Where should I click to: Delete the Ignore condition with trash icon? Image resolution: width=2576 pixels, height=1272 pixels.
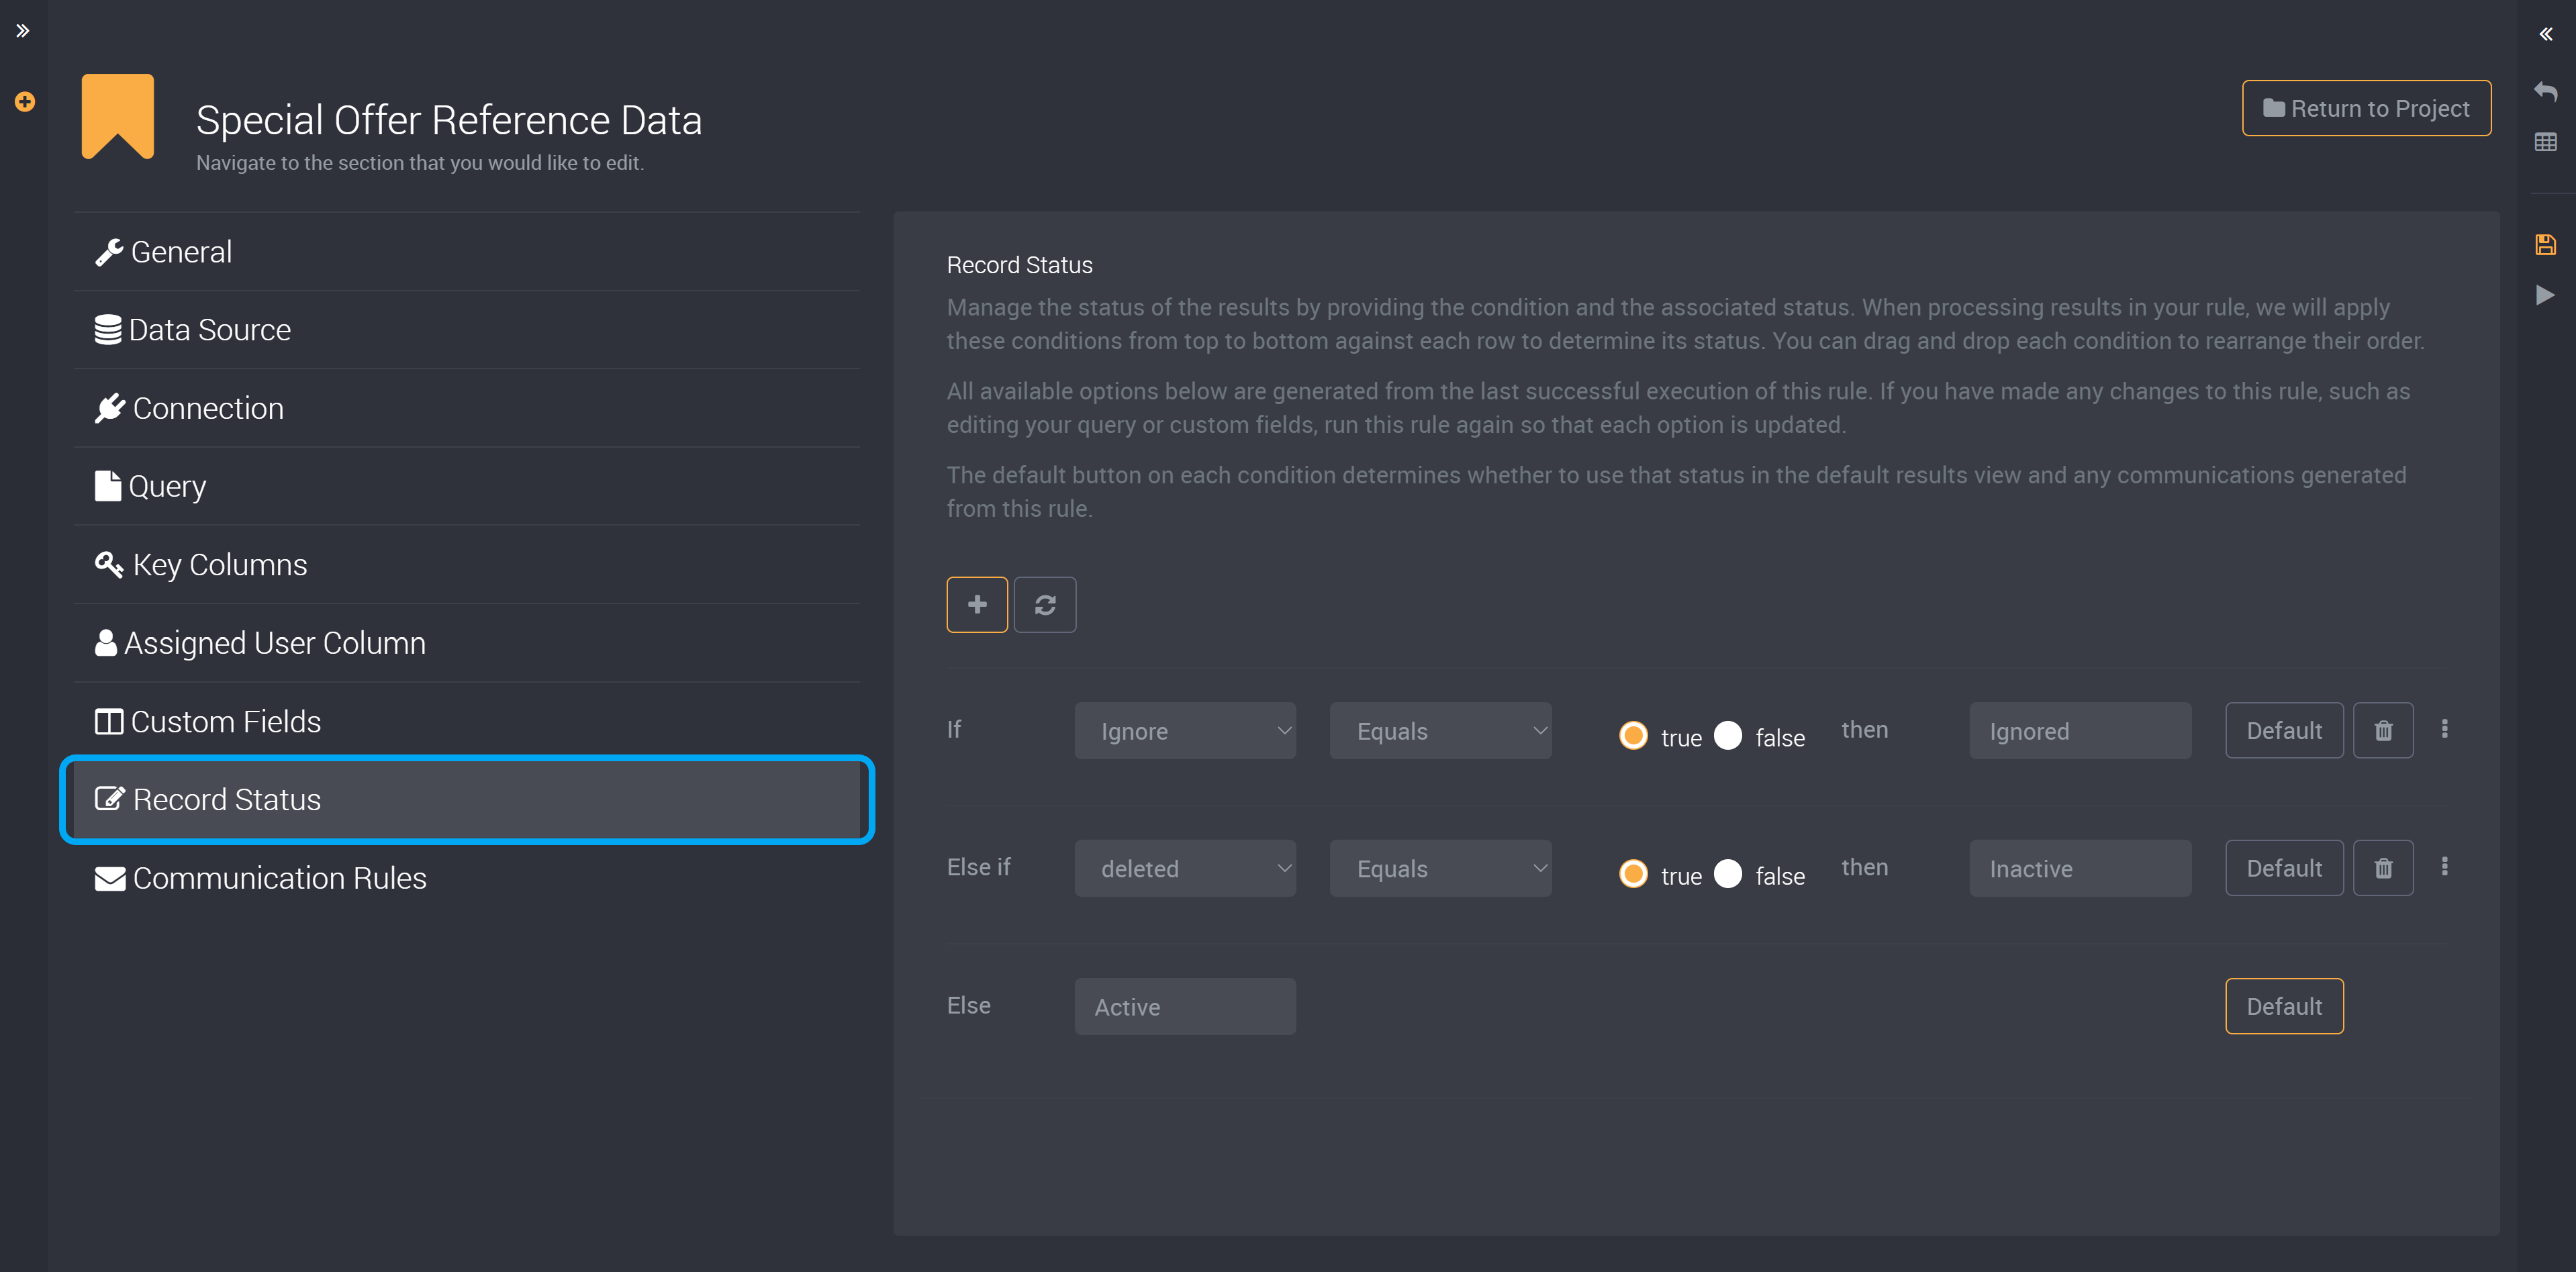(2383, 730)
